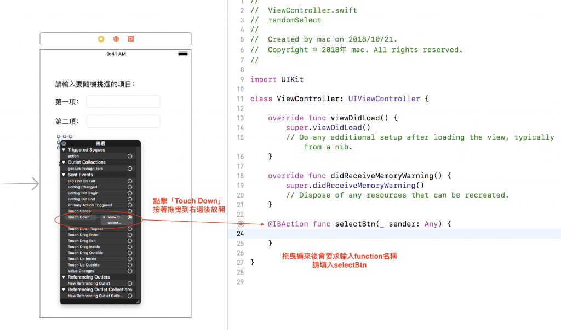Screen dimensions: 561x330
Task: Click the yellow View Controller icon
Action: click(101, 39)
